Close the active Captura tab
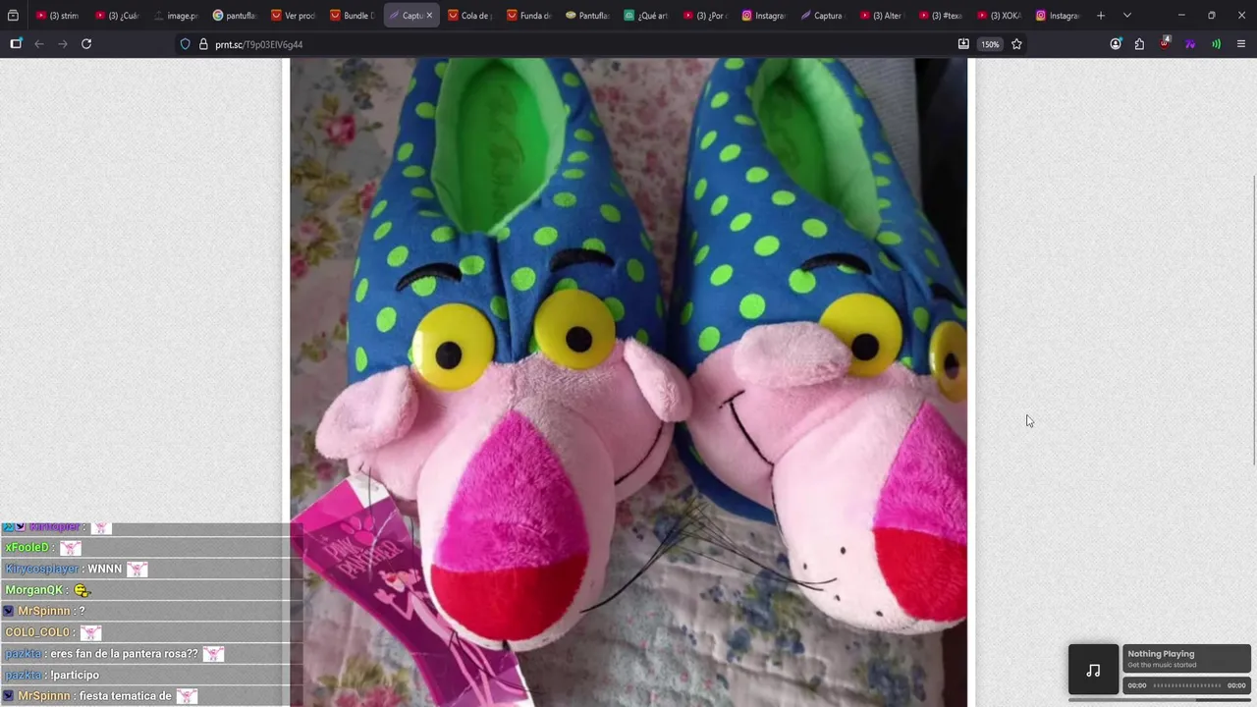1257x707 pixels. point(429,16)
